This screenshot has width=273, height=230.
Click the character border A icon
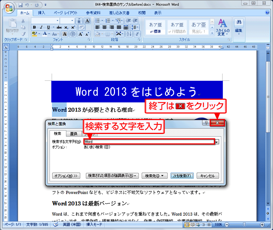coord(87,21)
